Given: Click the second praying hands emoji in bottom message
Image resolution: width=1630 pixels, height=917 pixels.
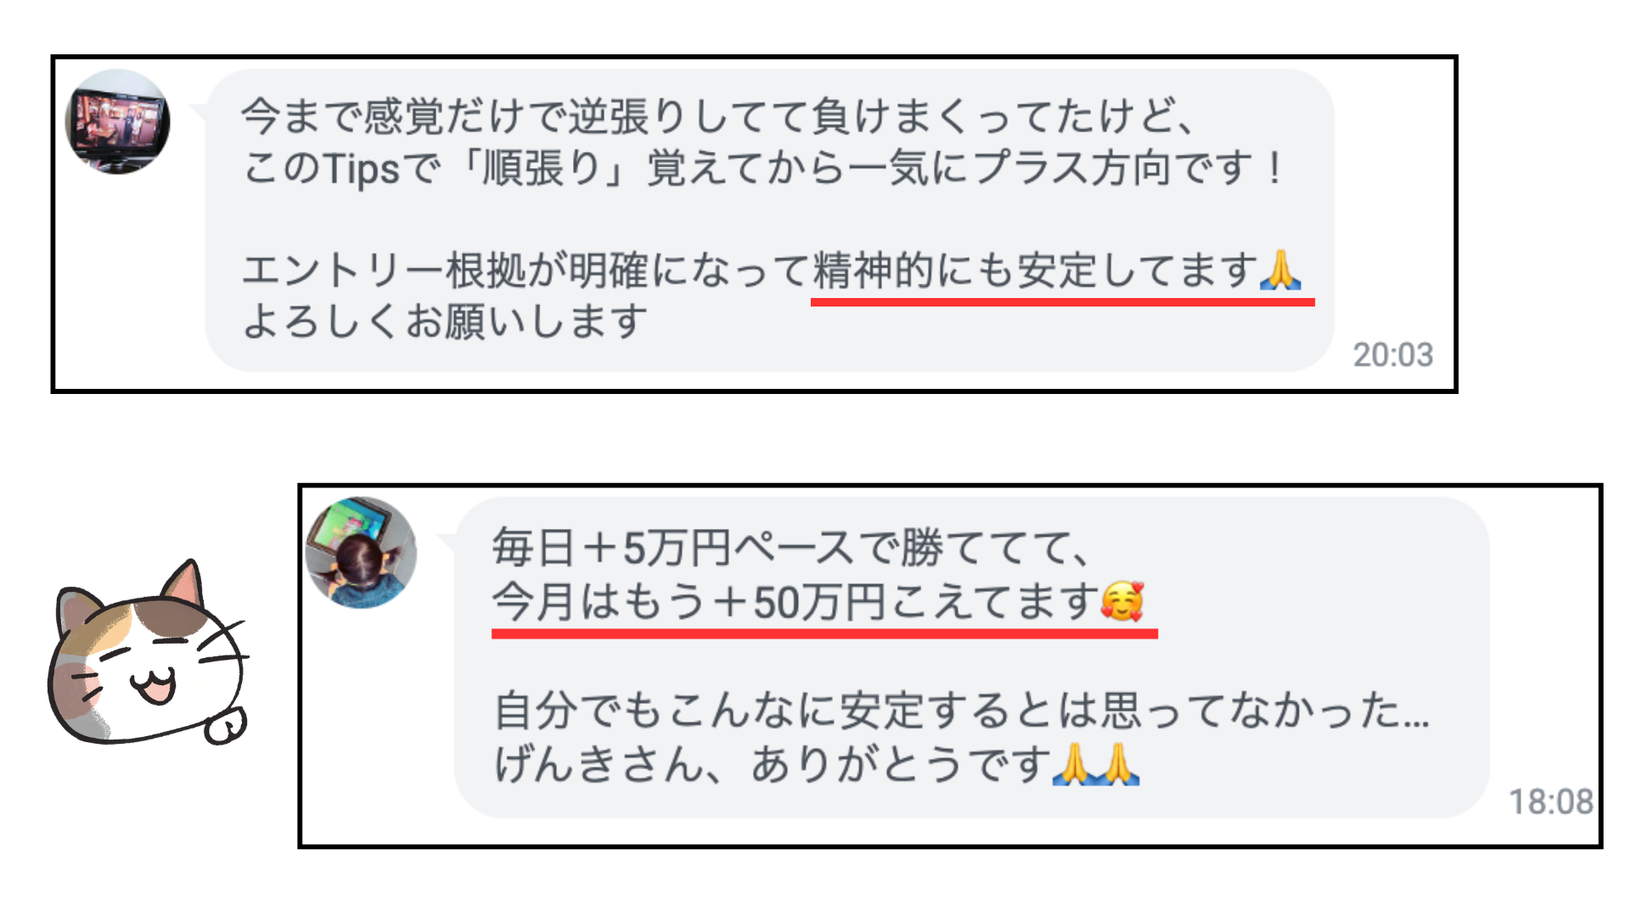Looking at the screenshot, I should coord(1118,764).
